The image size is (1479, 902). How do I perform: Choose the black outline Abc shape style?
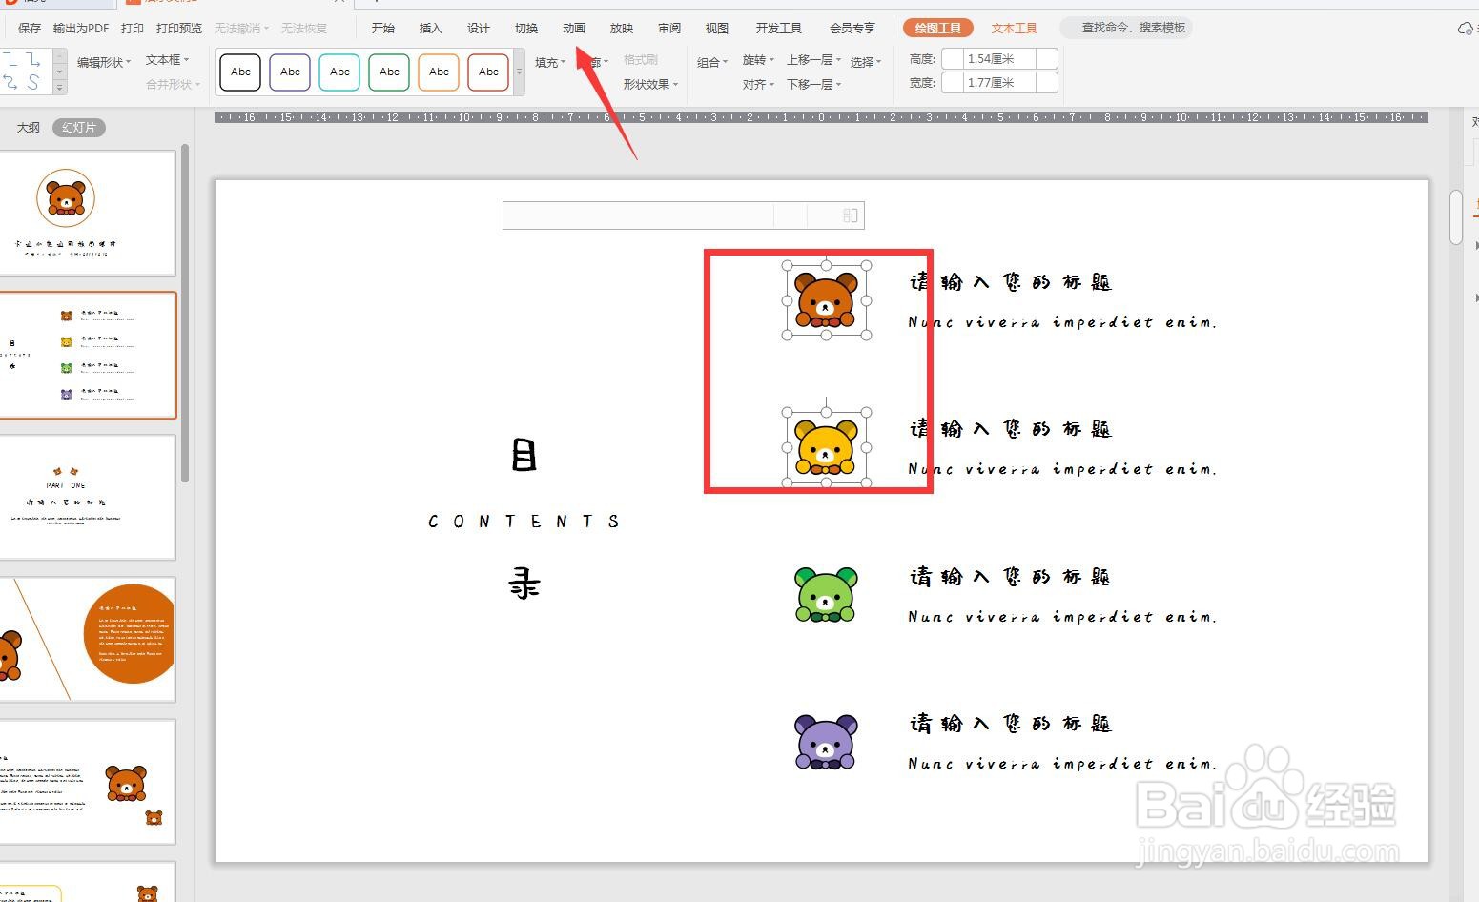(240, 72)
